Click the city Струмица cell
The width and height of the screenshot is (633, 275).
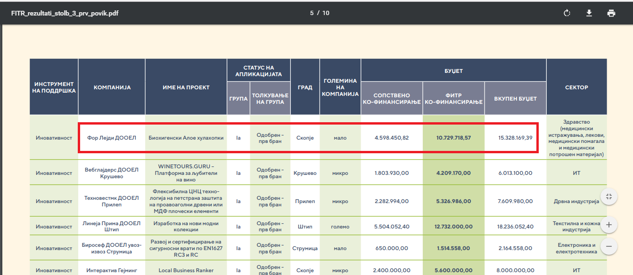pyautogui.click(x=305, y=248)
